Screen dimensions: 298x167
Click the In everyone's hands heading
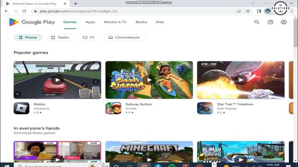click(37, 128)
